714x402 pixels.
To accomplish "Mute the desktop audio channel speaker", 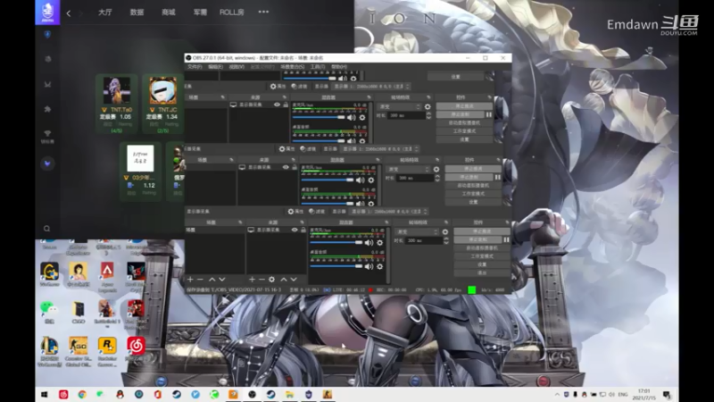I will pos(369,266).
